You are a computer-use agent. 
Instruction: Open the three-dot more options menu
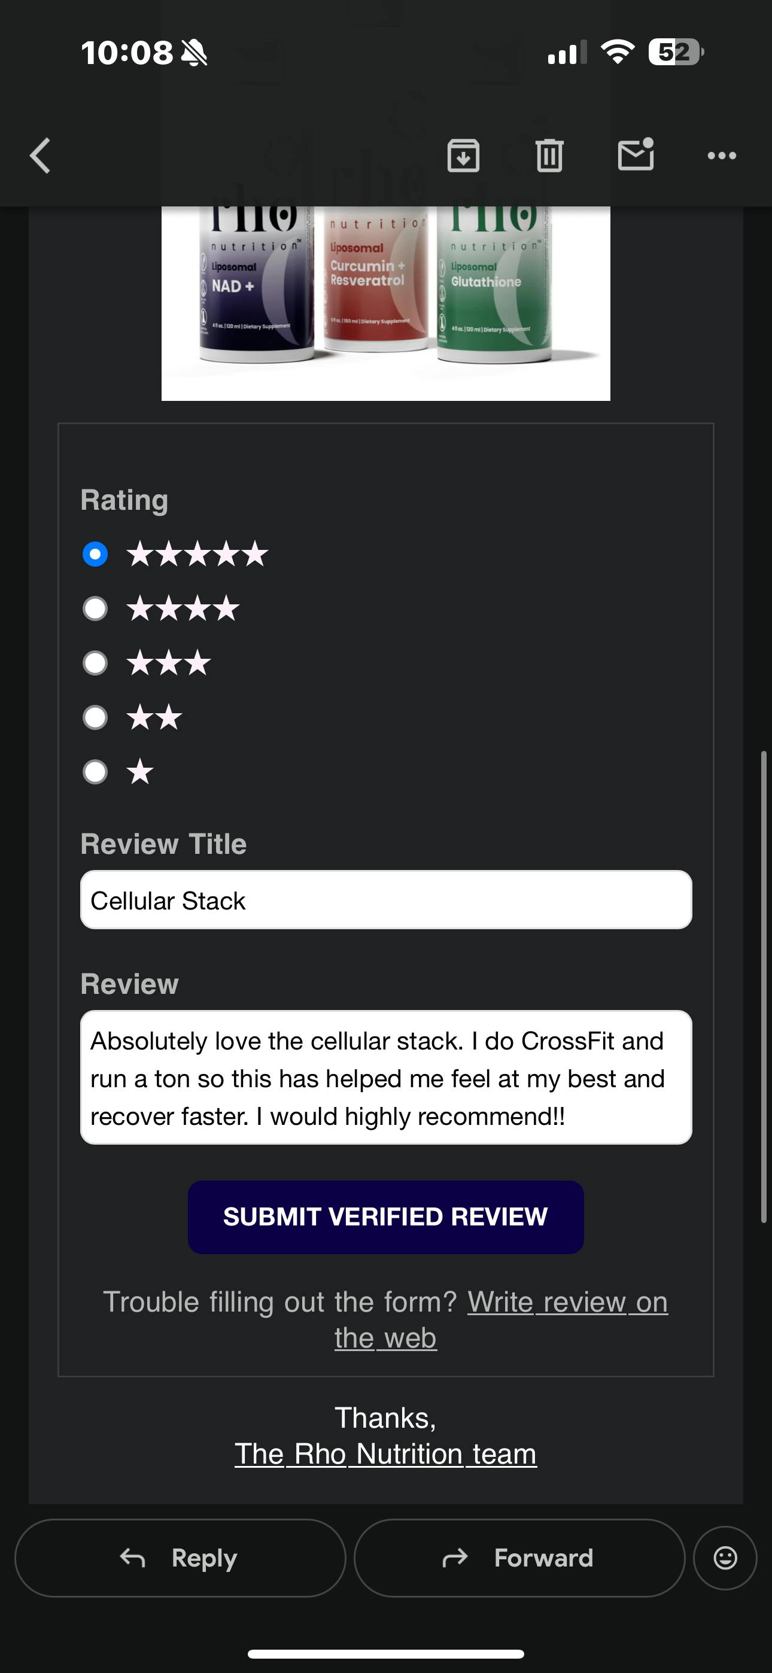(721, 156)
